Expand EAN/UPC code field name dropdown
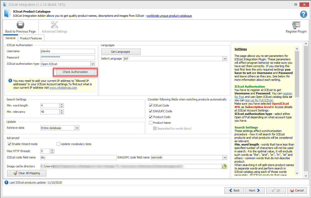 [x=225, y=157]
